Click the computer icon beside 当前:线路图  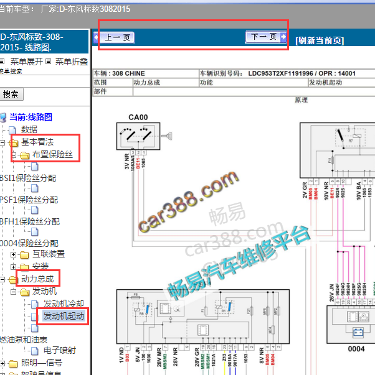(x=3, y=118)
